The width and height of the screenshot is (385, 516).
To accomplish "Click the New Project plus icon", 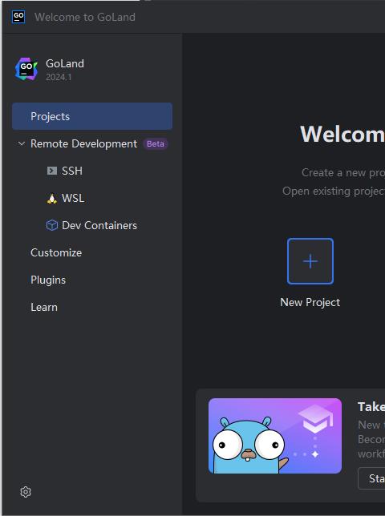I will [310, 261].
